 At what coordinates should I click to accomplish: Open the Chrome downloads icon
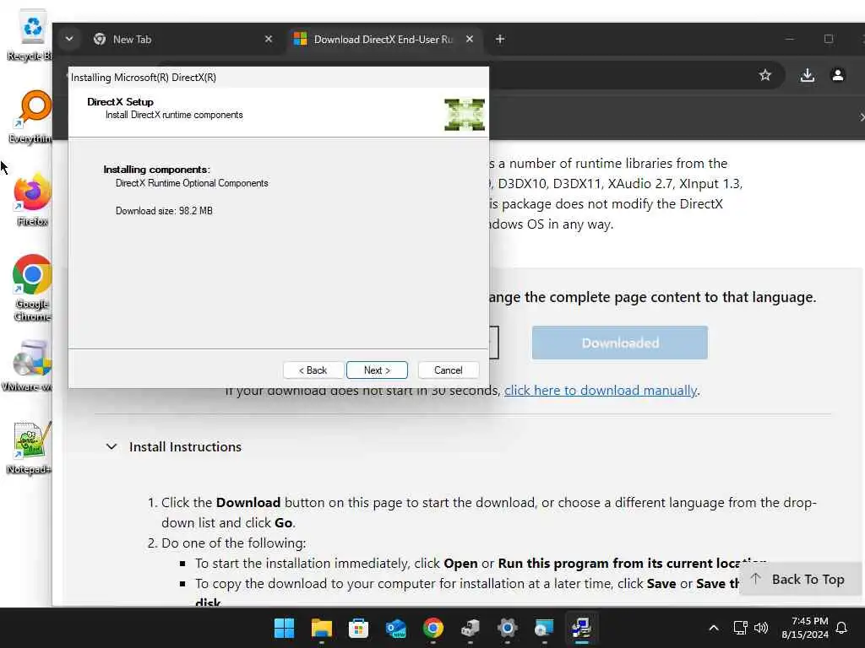coord(807,75)
